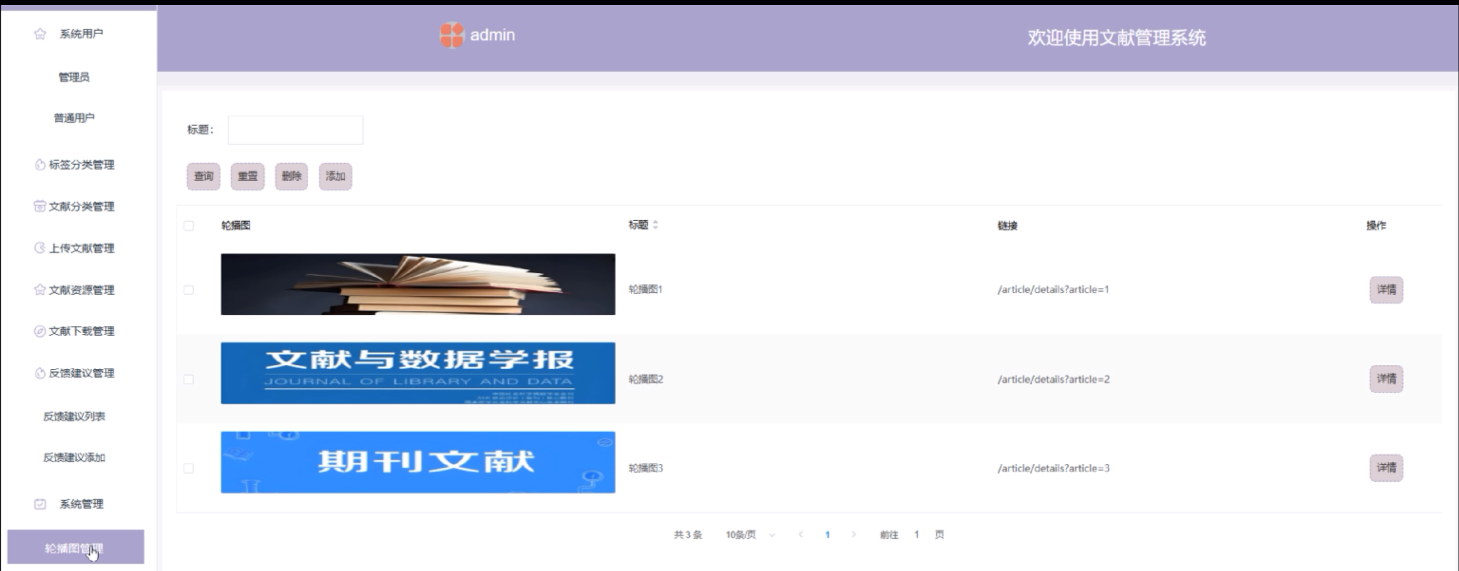This screenshot has height=571, width=1459.
Task: Focus the 标题 search input field
Action: [295, 130]
